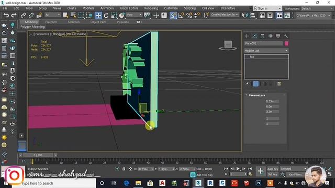Open the Toggle Scene Explorer icon
The image size is (335, 188).
pos(262,15)
